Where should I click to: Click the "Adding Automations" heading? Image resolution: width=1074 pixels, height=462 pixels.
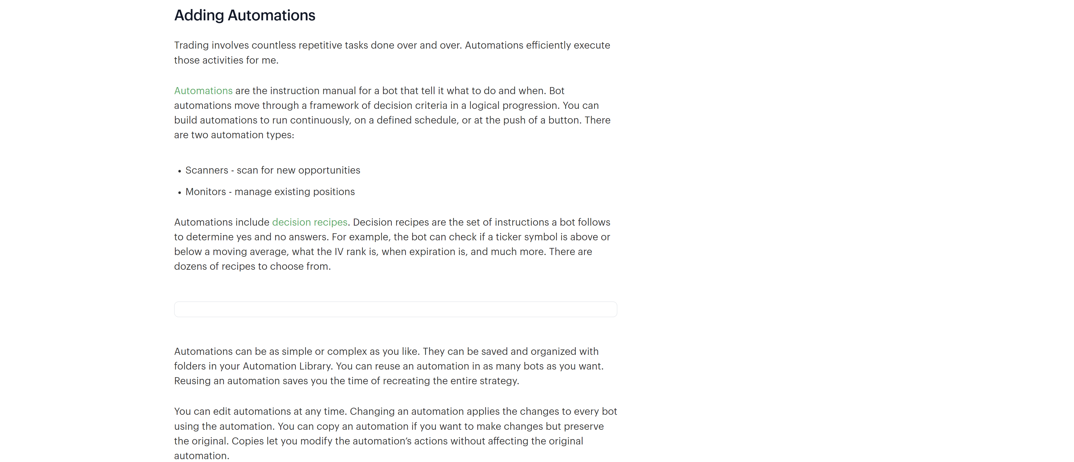244,16
